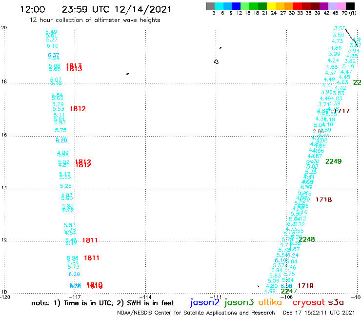Click the green '2249' time label
This screenshot has height=317, width=361.
(x=333, y=161)
